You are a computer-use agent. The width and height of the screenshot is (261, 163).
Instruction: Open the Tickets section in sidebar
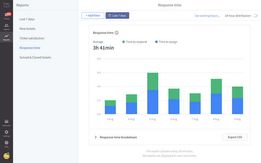[6, 16]
